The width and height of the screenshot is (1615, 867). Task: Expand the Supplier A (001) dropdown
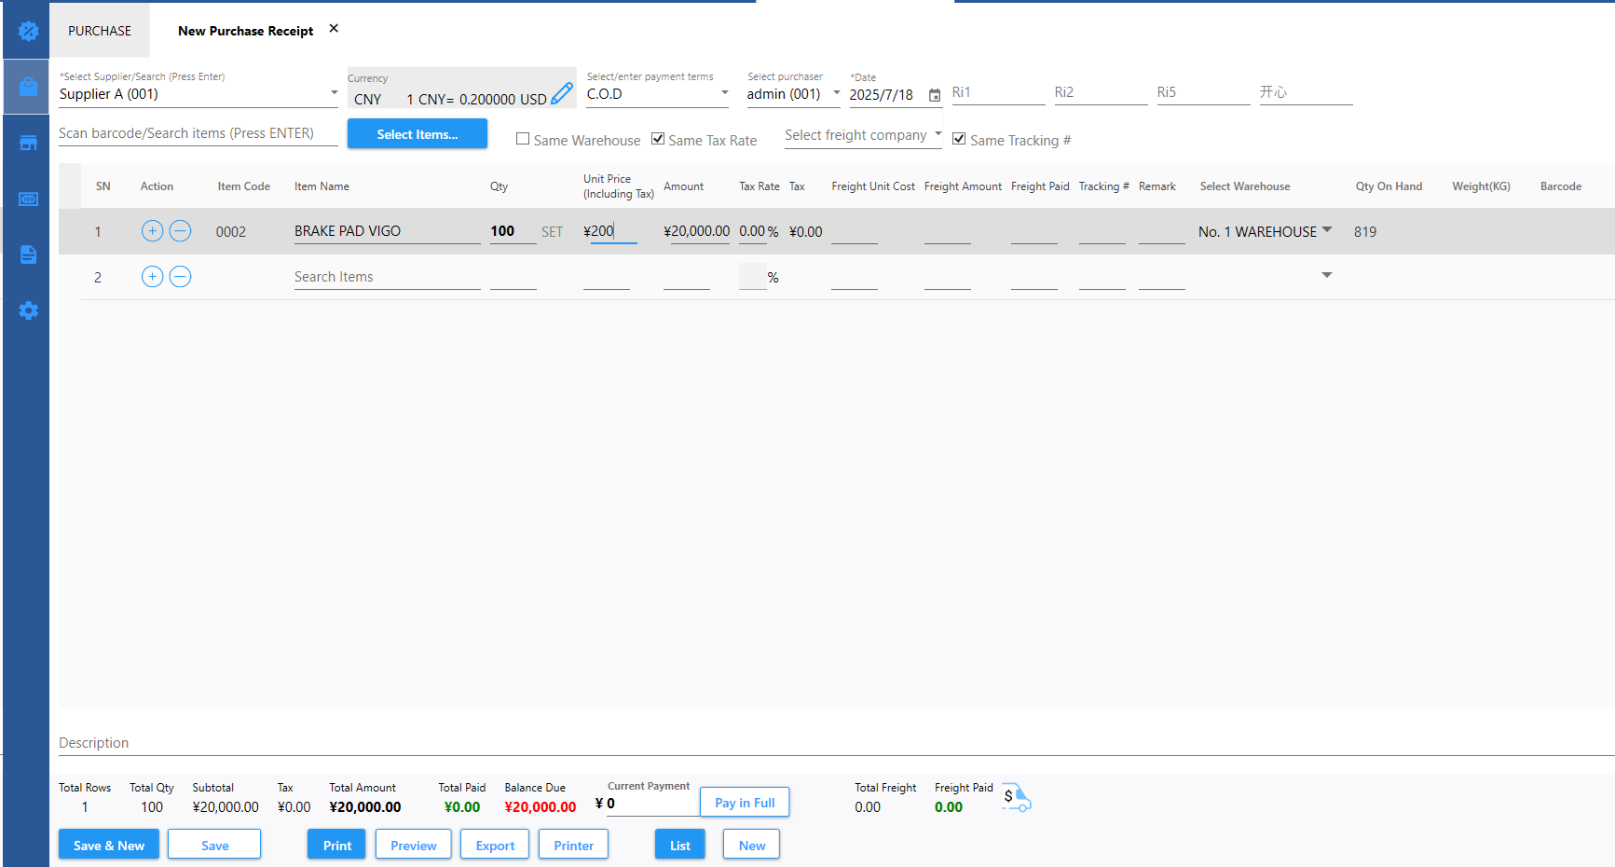pyautogui.click(x=334, y=93)
